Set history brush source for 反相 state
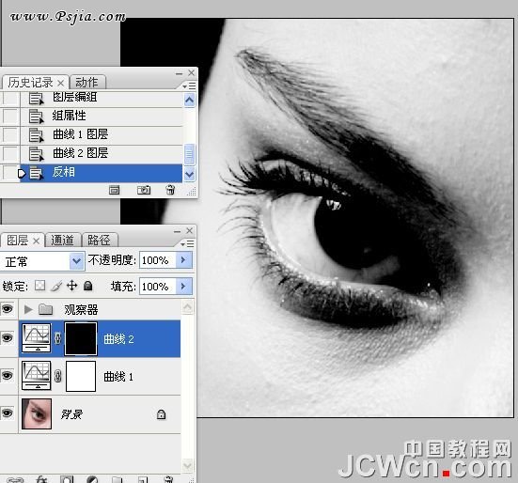This screenshot has width=518, height=483. click(10, 172)
